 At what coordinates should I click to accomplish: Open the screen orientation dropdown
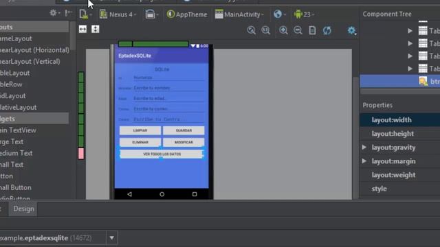click(x=151, y=14)
